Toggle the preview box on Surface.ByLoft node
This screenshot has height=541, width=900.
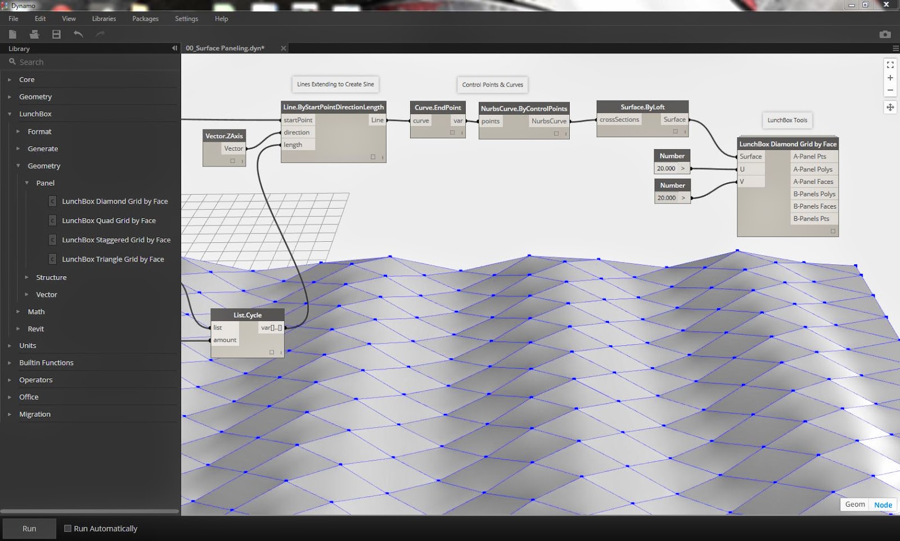tap(676, 132)
